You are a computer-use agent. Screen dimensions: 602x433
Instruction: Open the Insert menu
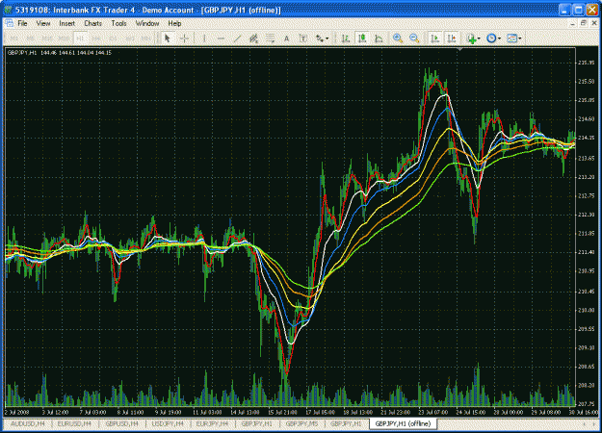pos(66,23)
